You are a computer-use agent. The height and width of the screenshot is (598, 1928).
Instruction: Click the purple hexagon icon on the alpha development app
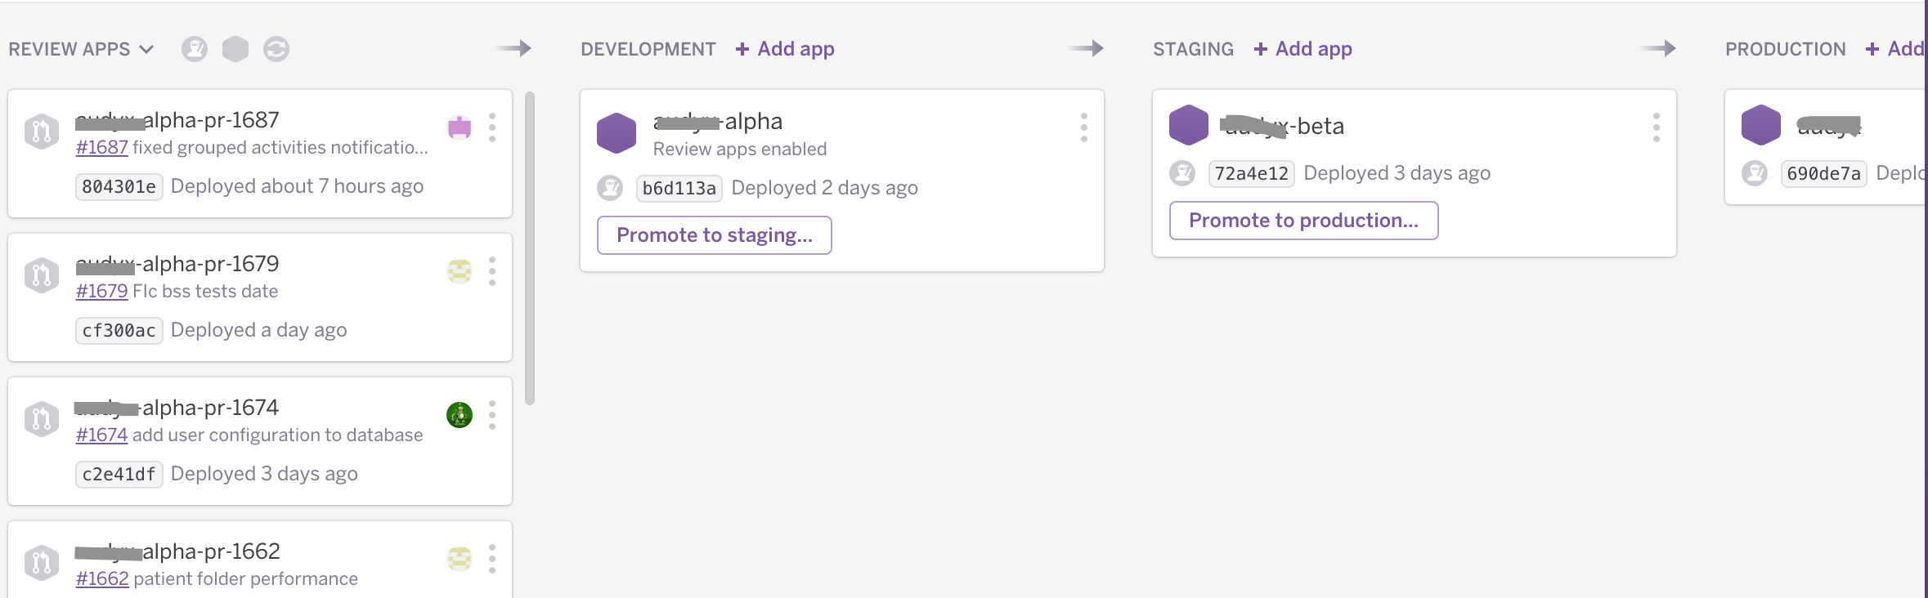click(x=617, y=132)
